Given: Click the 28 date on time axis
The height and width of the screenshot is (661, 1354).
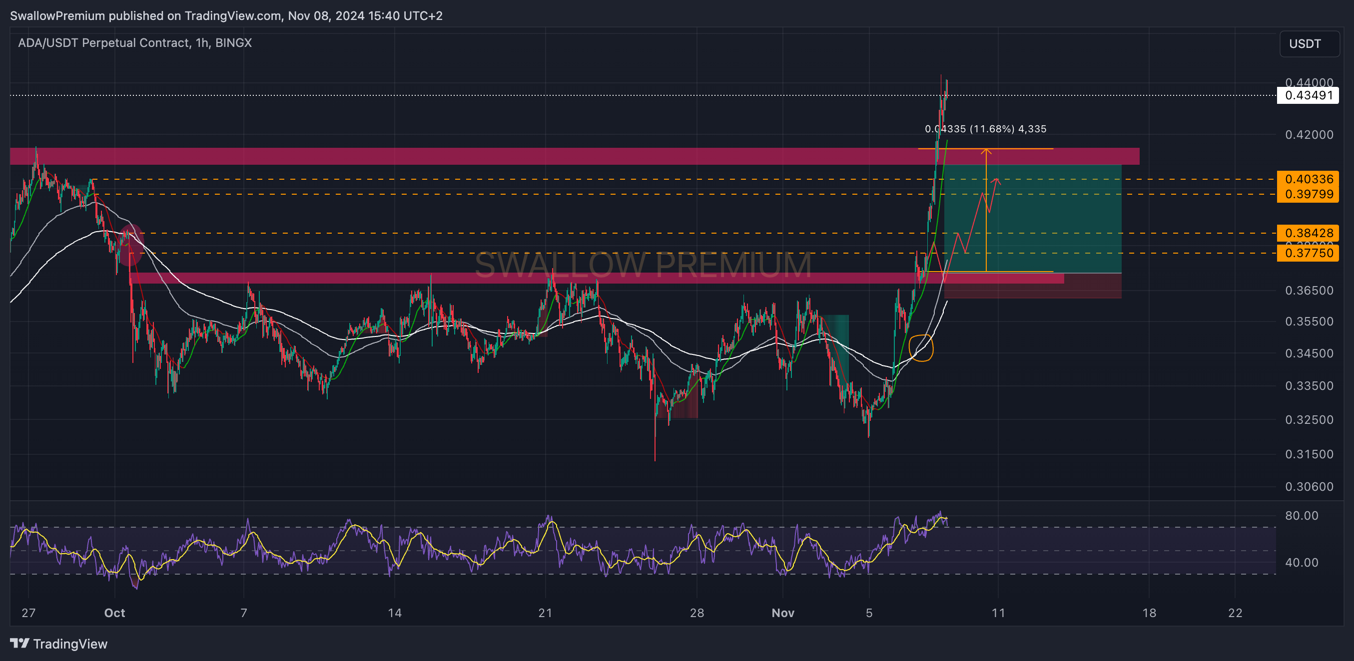Looking at the screenshot, I should pos(696,613).
